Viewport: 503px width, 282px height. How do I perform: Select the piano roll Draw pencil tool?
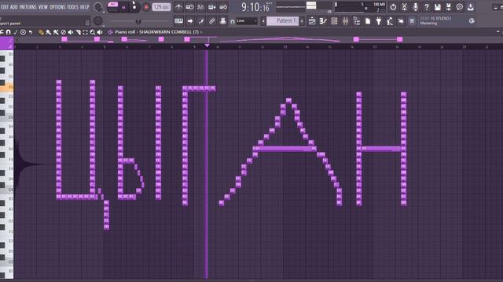pyautogui.click(x=41, y=32)
